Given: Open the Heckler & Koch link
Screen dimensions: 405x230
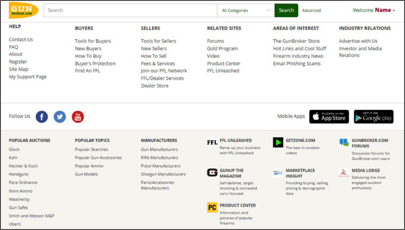Looking at the screenshot, I should click(23, 166).
